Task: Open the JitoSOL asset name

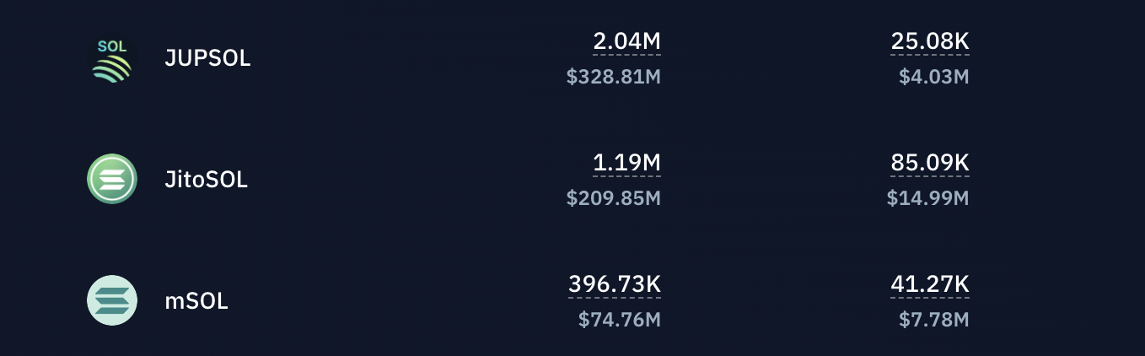Action: (206, 180)
